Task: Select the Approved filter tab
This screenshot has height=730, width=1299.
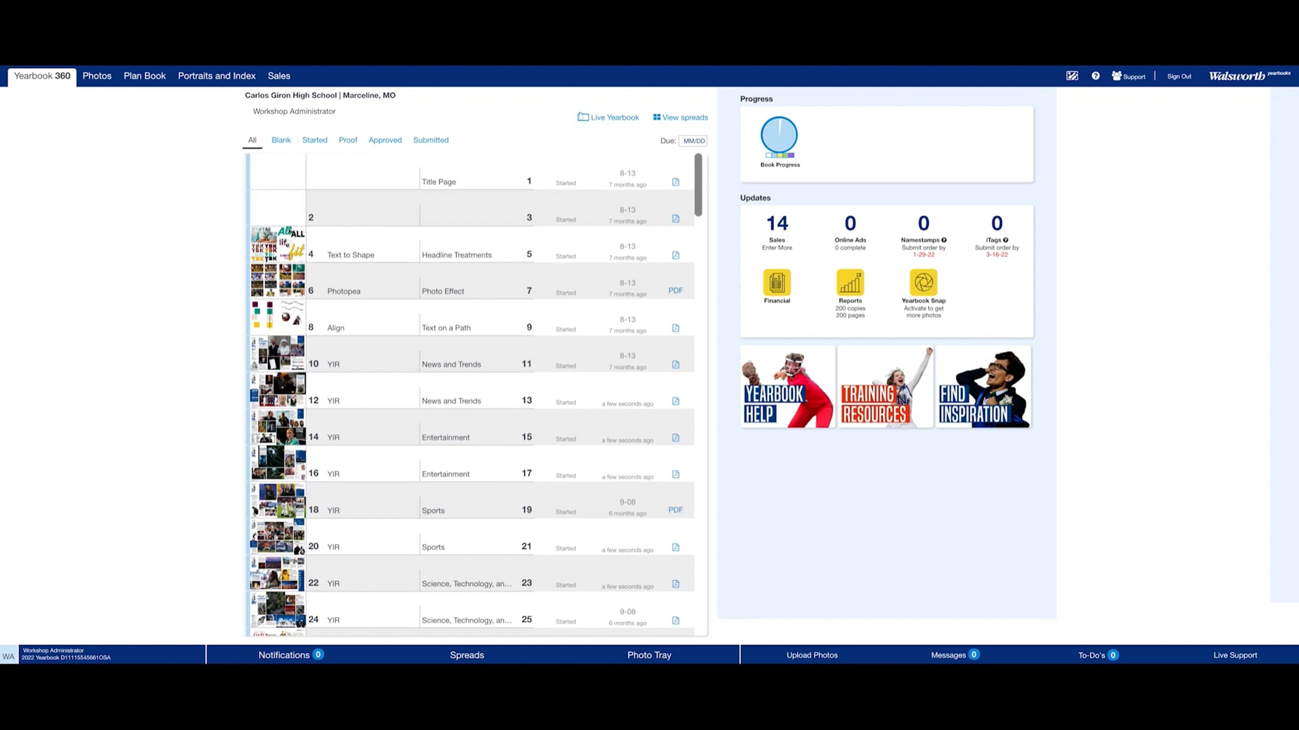Action: pyautogui.click(x=385, y=140)
